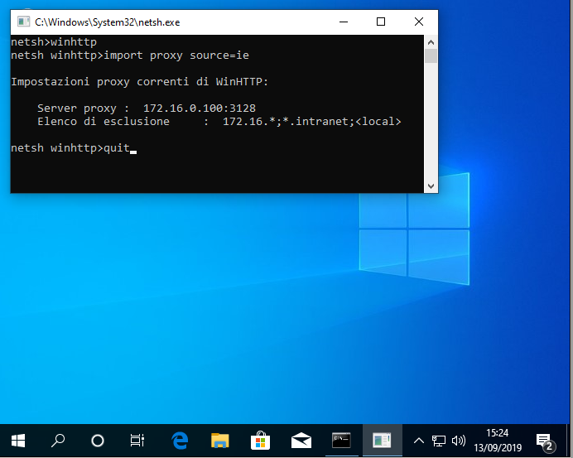Open Microsoft Store from taskbar

pos(260,441)
